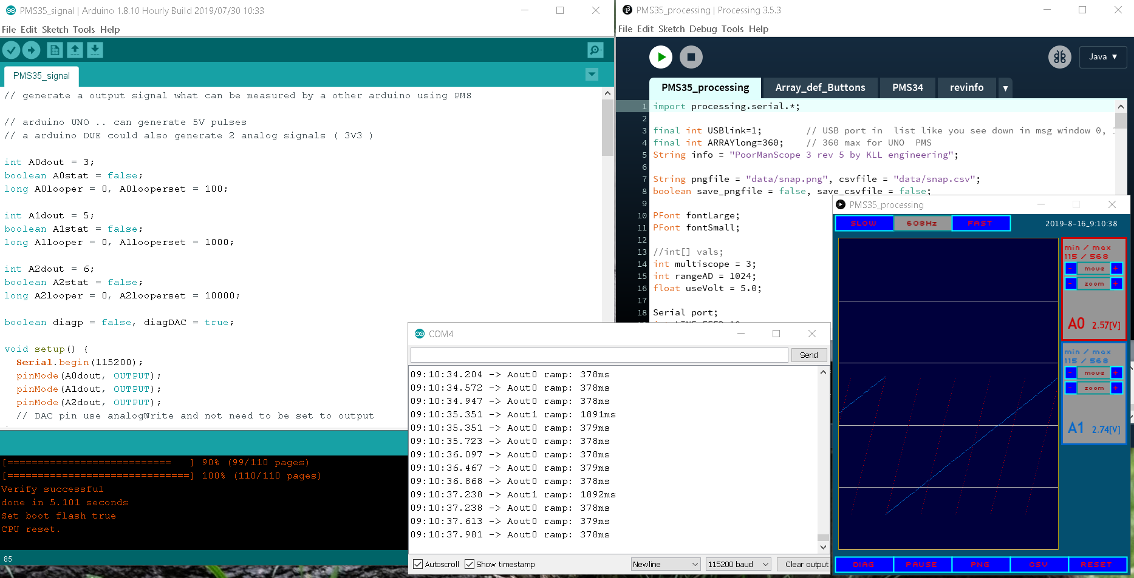1134x578 pixels.
Task: Click the Processing debugger butterfly icon
Action: pos(1059,57)
